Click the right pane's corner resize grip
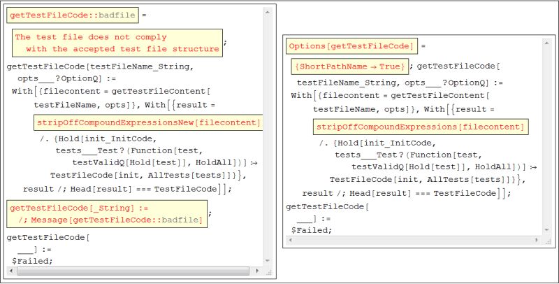 pyautogui.click(x=548, y=241)
